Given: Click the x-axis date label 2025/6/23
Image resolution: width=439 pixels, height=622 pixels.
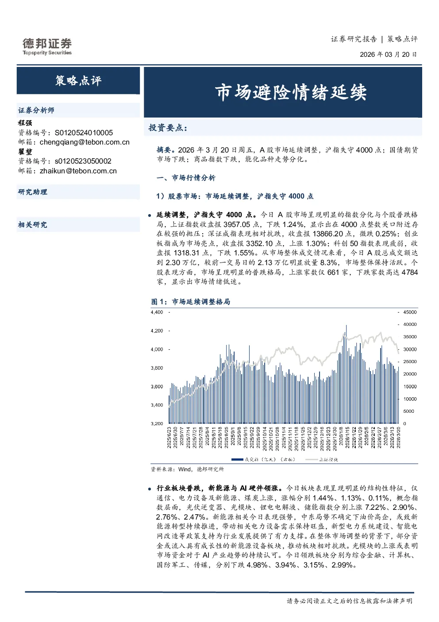Looking at the screenshot, I should tap(169, 438).
